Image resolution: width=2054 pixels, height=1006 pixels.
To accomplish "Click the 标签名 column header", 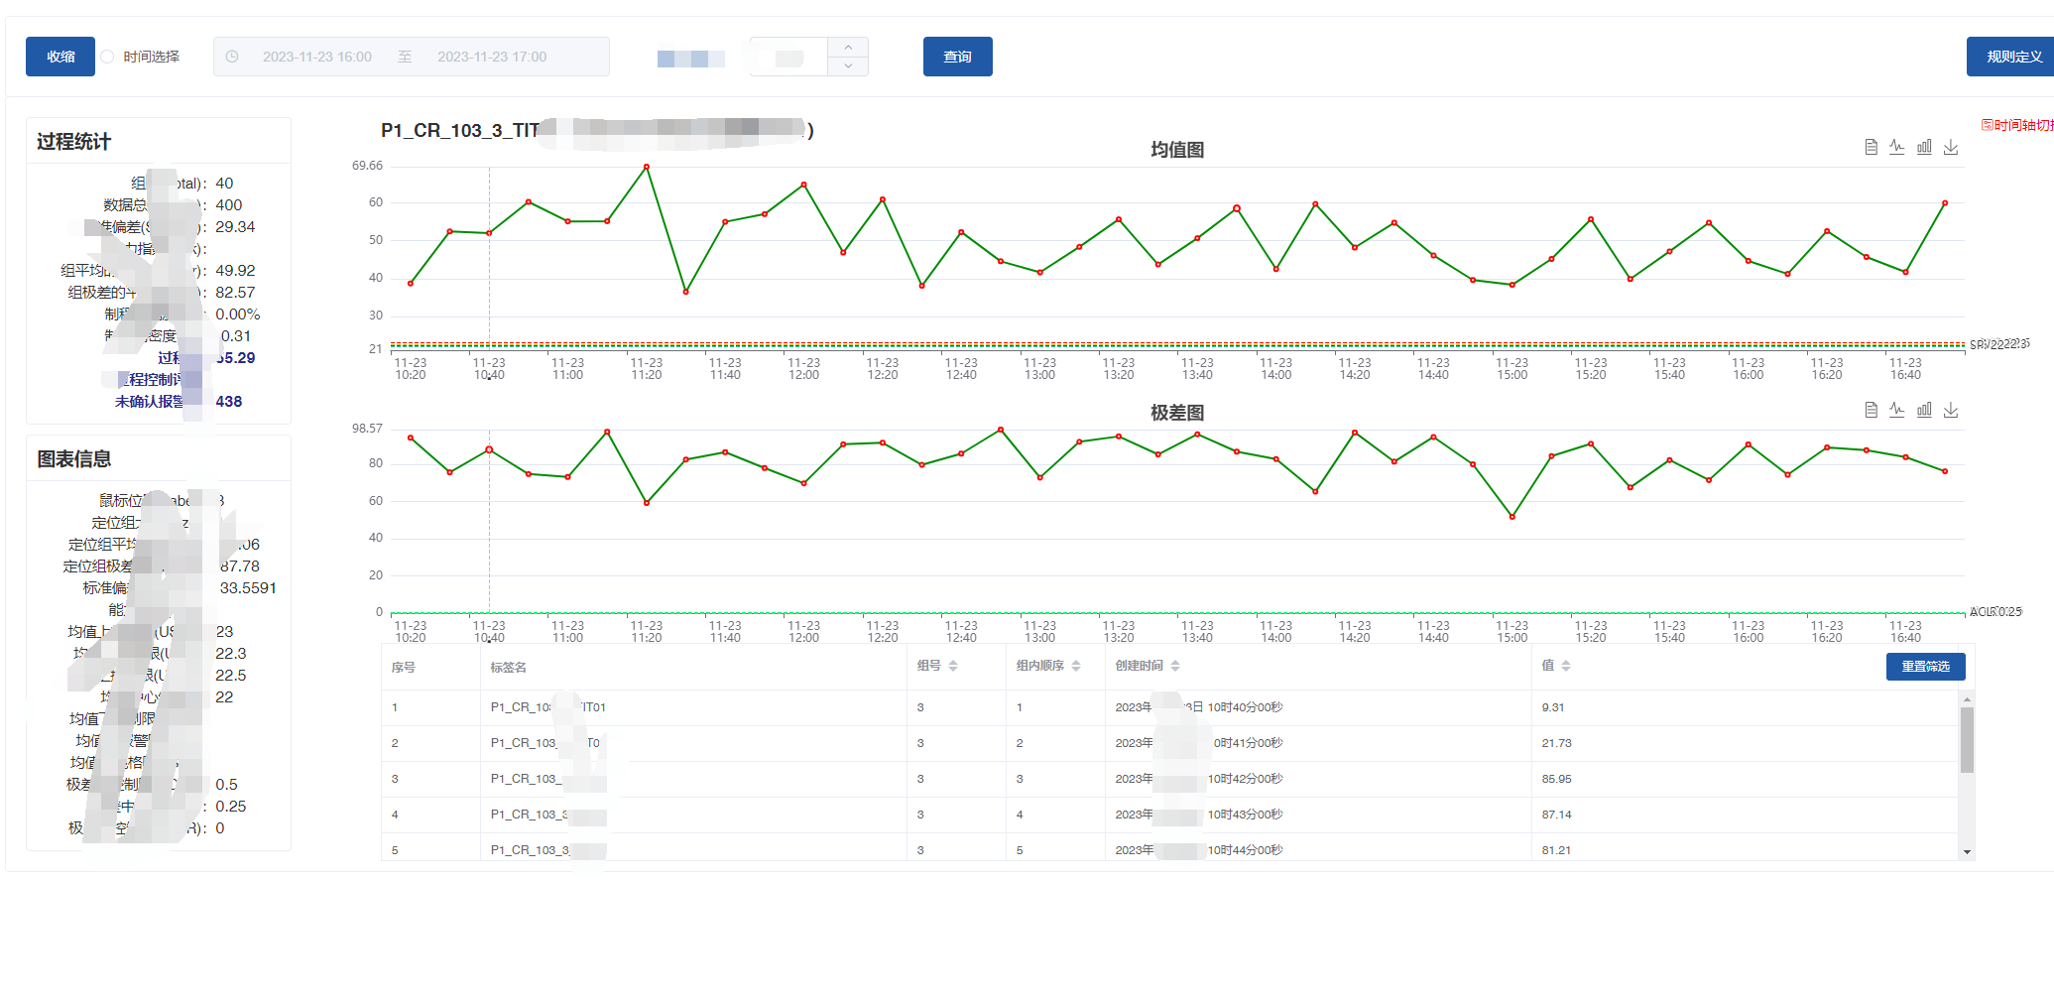I will click(x=508, y=668).
